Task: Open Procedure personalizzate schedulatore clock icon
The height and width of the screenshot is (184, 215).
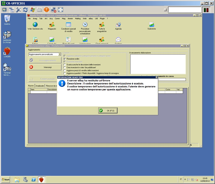Action: 85,28
